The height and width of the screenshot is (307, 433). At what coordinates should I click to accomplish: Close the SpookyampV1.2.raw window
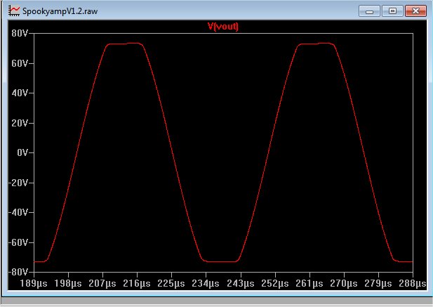coord(415,11)
